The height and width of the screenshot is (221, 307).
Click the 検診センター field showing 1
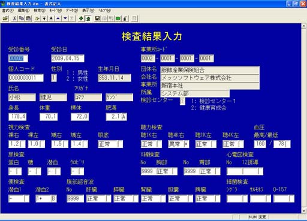[182, 101]
